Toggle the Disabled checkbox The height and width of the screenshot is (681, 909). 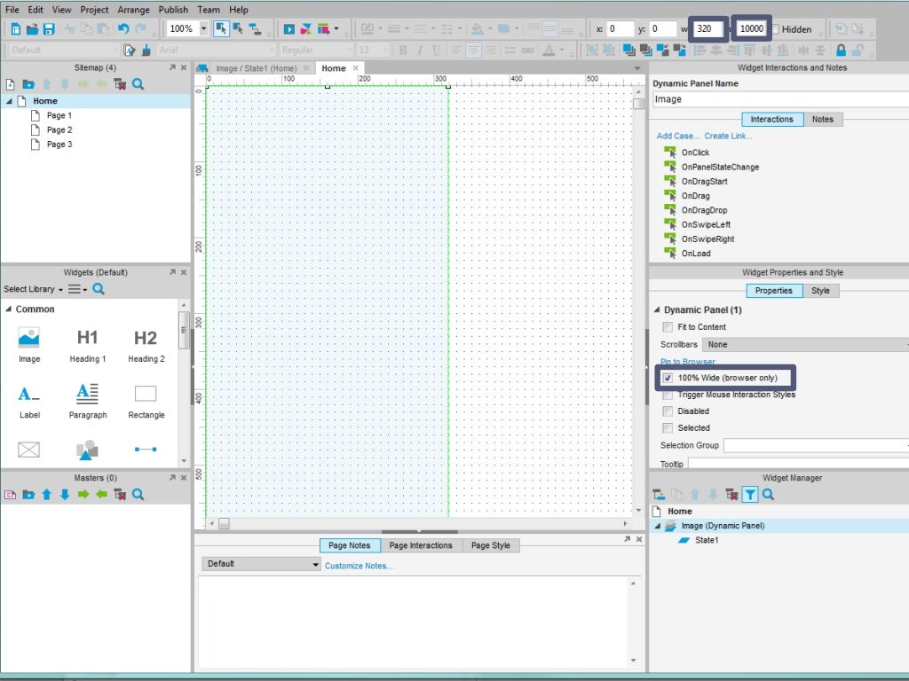668,411
